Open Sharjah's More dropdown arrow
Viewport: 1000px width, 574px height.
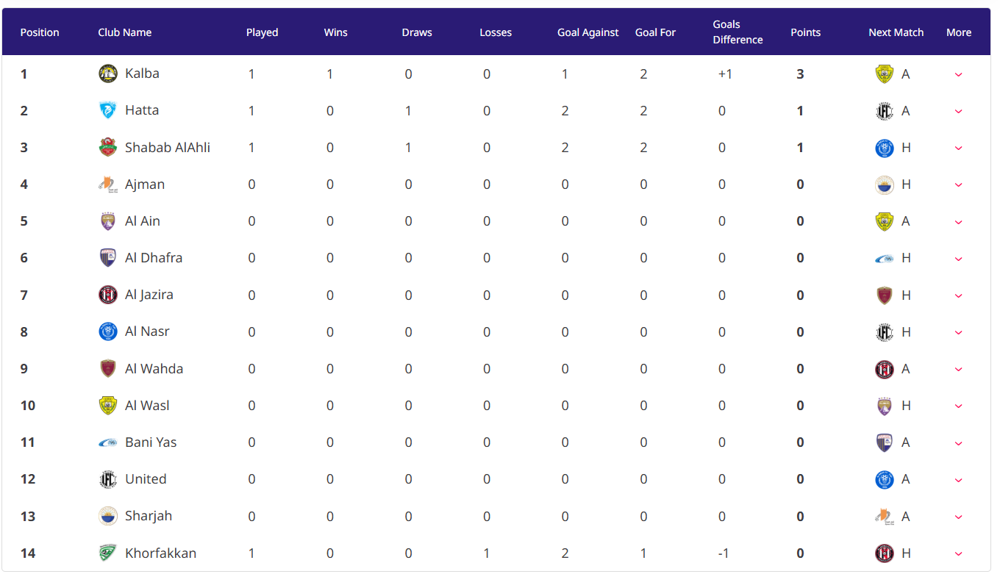(x=958, y=517)
